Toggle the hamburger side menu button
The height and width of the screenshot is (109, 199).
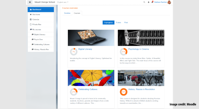coord(30,2)
